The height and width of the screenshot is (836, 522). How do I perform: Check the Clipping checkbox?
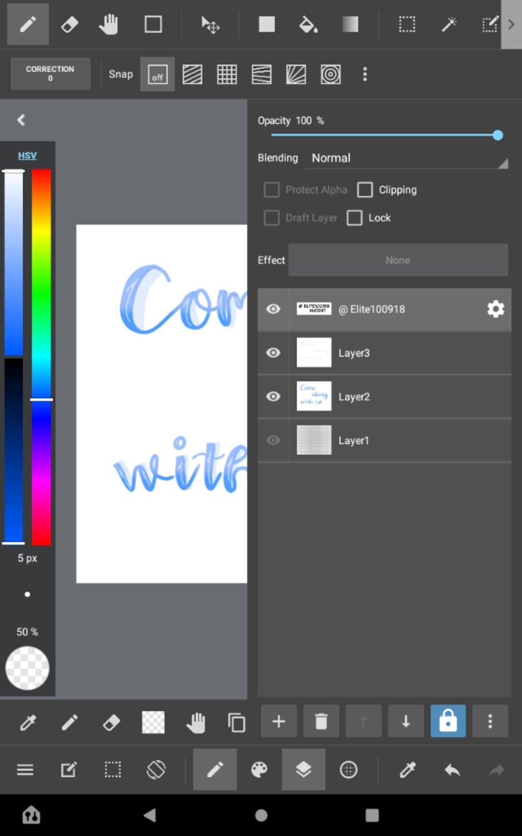point(365,190)
